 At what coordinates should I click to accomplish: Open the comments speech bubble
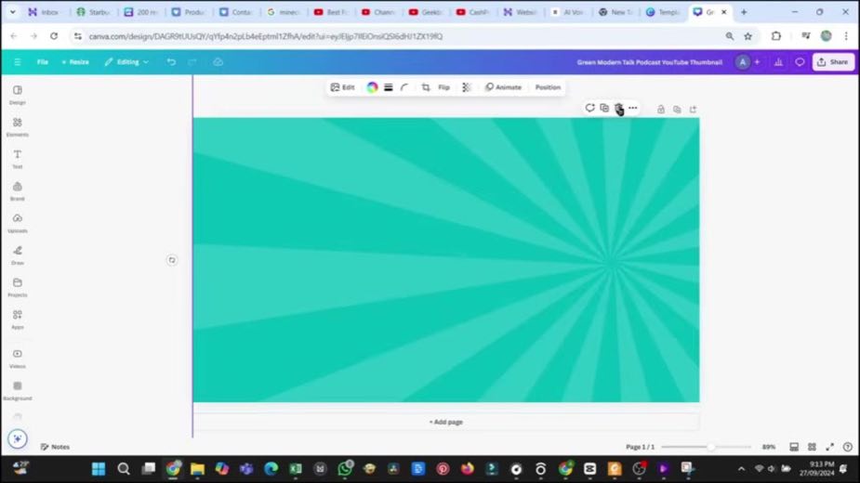pos(800,62)
